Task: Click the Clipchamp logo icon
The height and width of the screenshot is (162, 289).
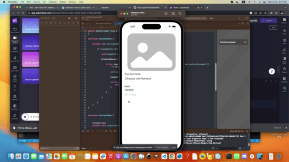Action: point(15,21)
